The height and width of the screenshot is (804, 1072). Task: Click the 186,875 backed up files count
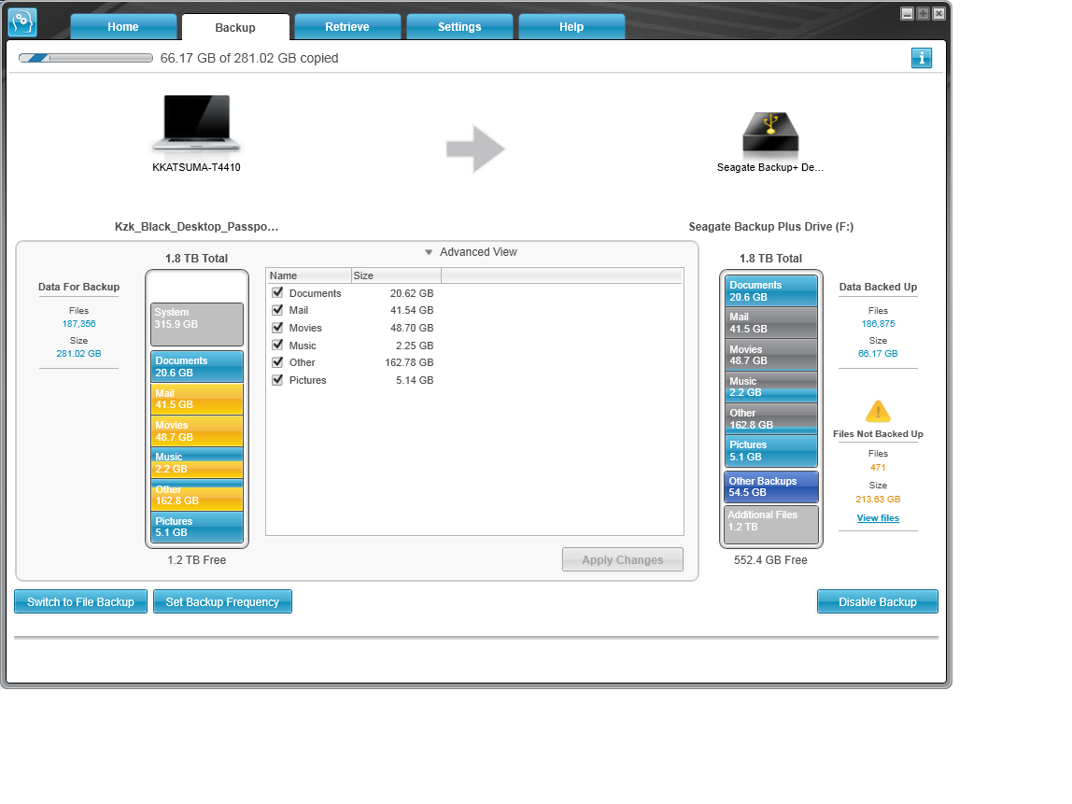click(878, 324)
